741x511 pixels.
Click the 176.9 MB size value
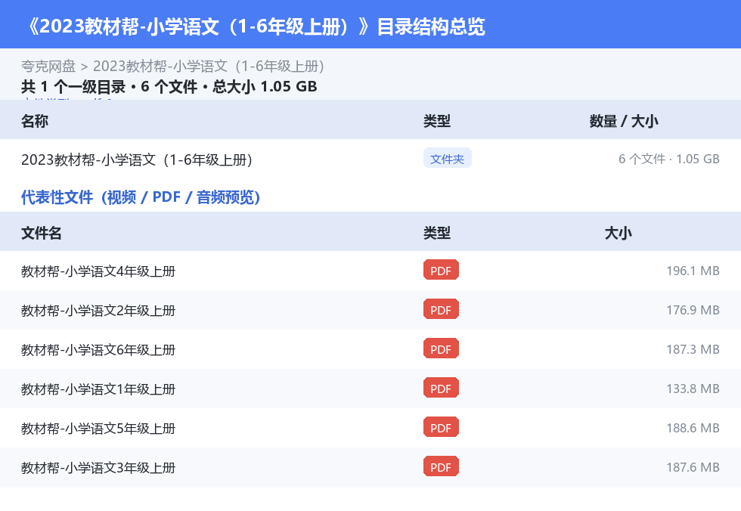click(x=693, y=310)
